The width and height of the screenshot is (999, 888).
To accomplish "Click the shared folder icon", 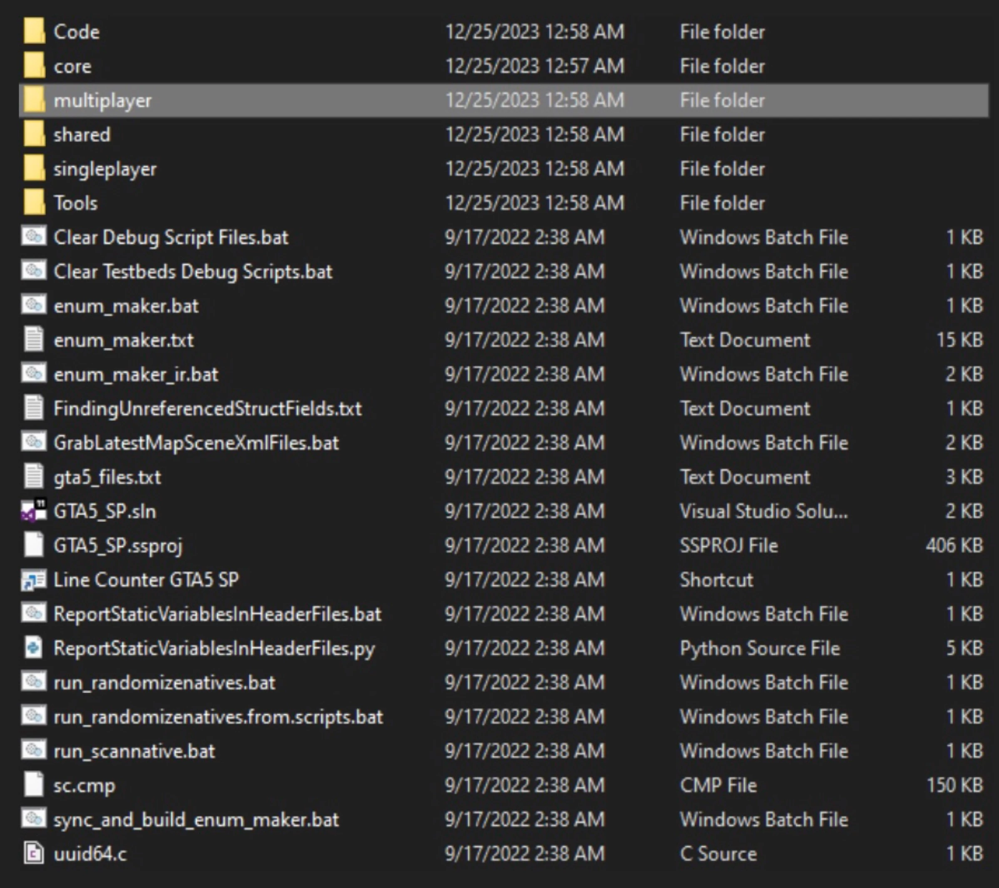I will point(34,134).
